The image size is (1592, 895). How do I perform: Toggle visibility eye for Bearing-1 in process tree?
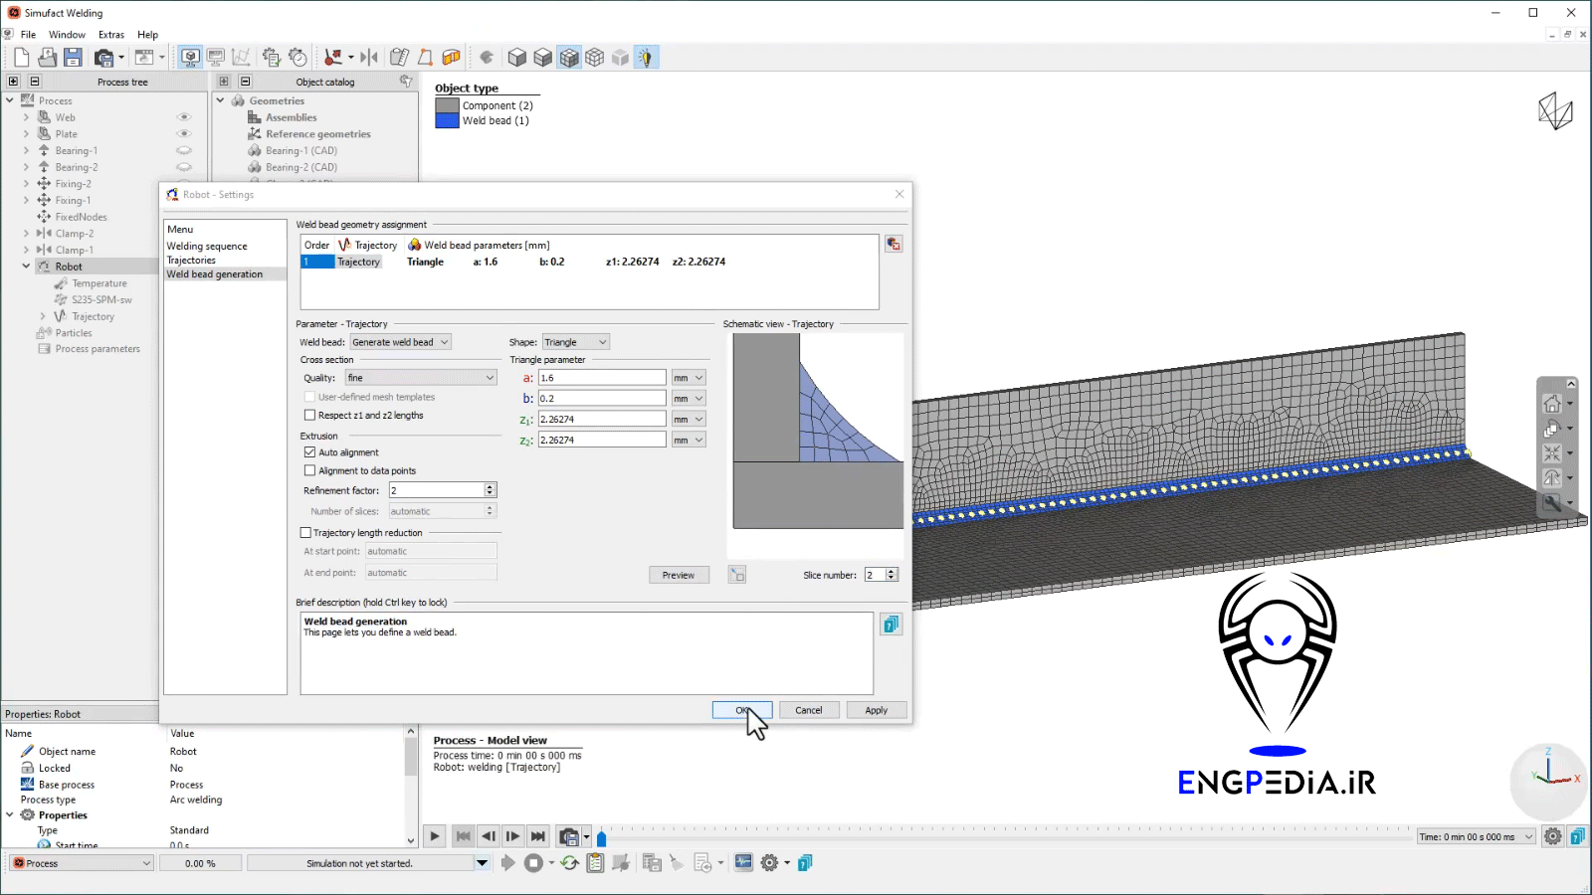184,151
